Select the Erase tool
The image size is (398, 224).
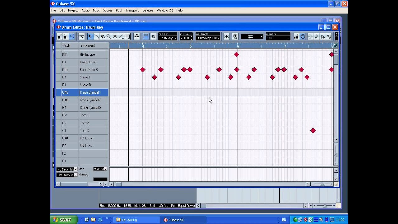(x=103, y=37)
